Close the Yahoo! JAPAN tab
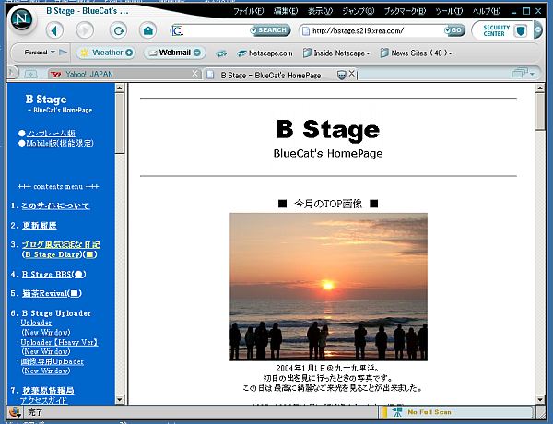This screenshot has width=553, height=424. [194, 74]
